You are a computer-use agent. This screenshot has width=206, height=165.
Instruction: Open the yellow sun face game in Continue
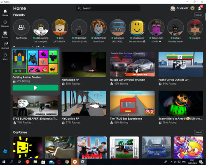coord(28,147)
